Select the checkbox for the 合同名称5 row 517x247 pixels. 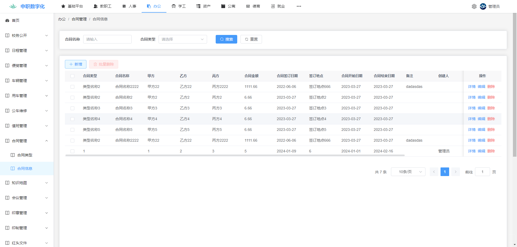72,130
